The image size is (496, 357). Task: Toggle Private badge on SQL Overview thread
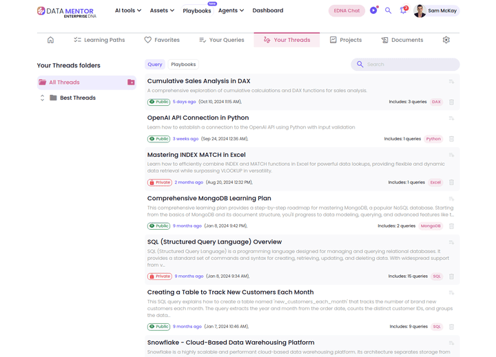(x=159, y=277)
